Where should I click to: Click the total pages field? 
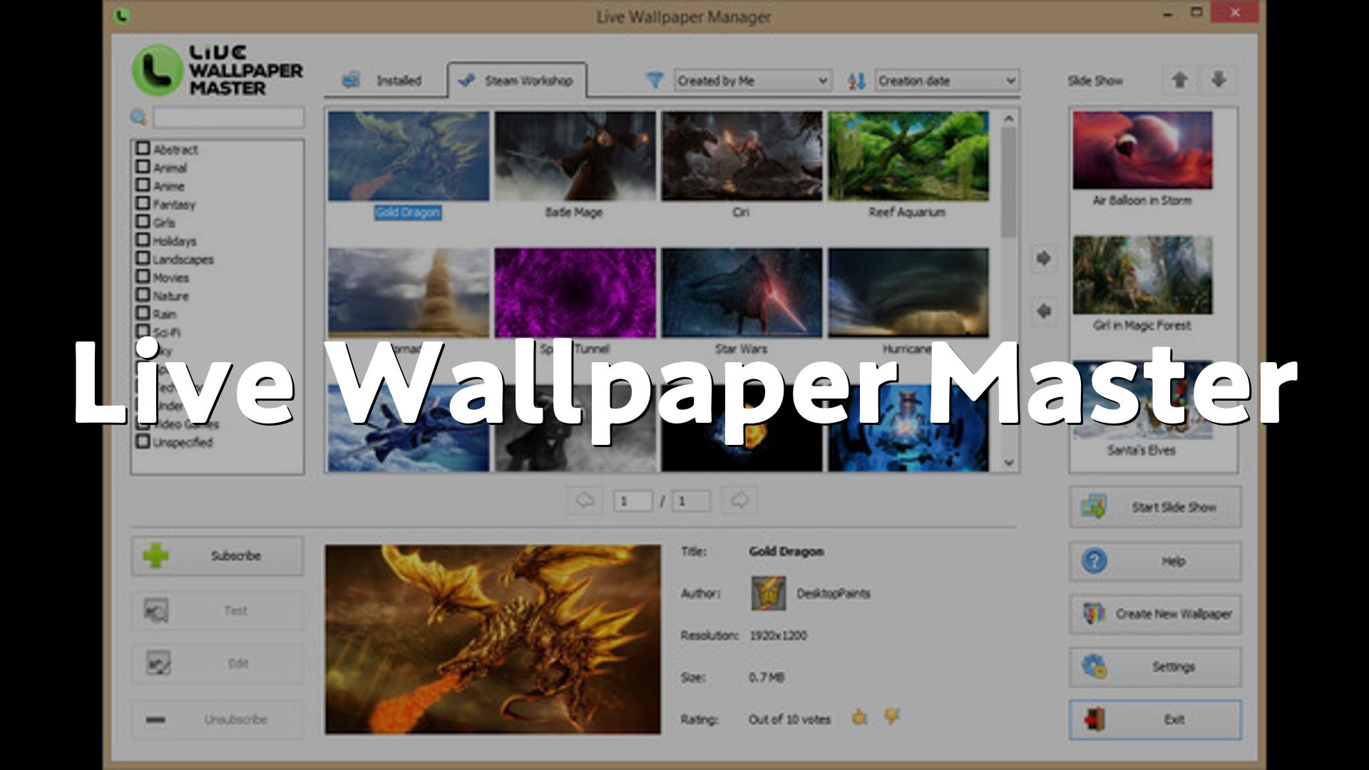pyautogui.click(x=691, y=501)
